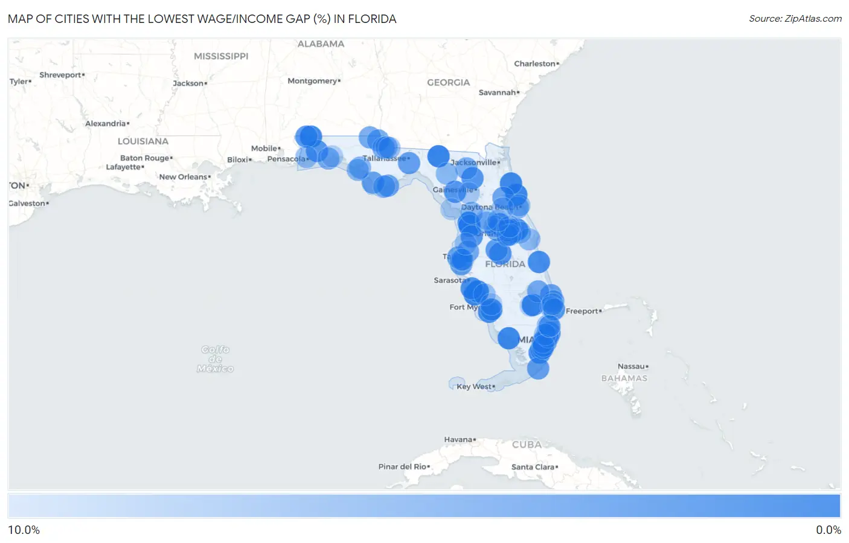The image size is (849, 543).
Task: Click the ALABAMA state label
Action: click(x=321, y=44)
